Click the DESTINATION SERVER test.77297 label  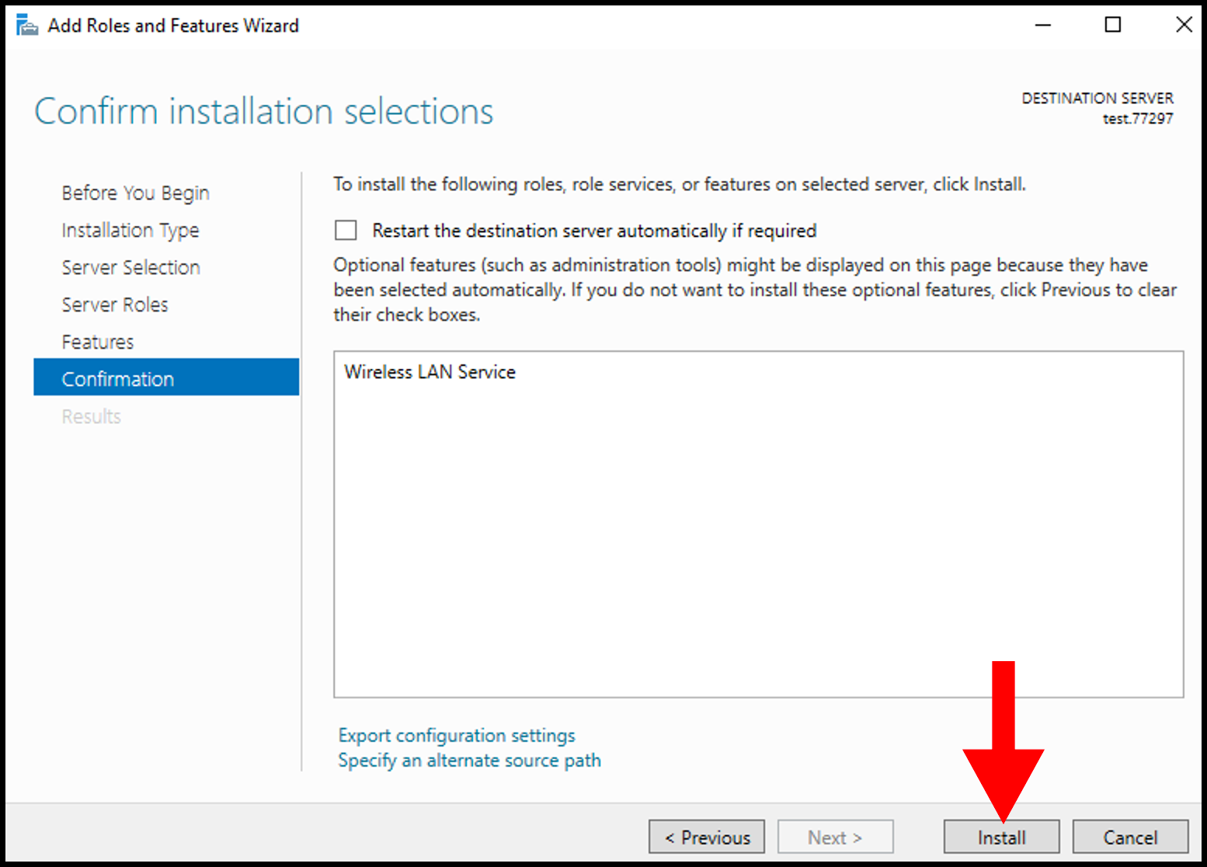[x=1097, y=109]
